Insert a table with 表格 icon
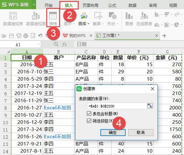 (53, 16)
